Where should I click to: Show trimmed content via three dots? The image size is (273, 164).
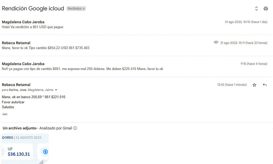coord(5,114)
